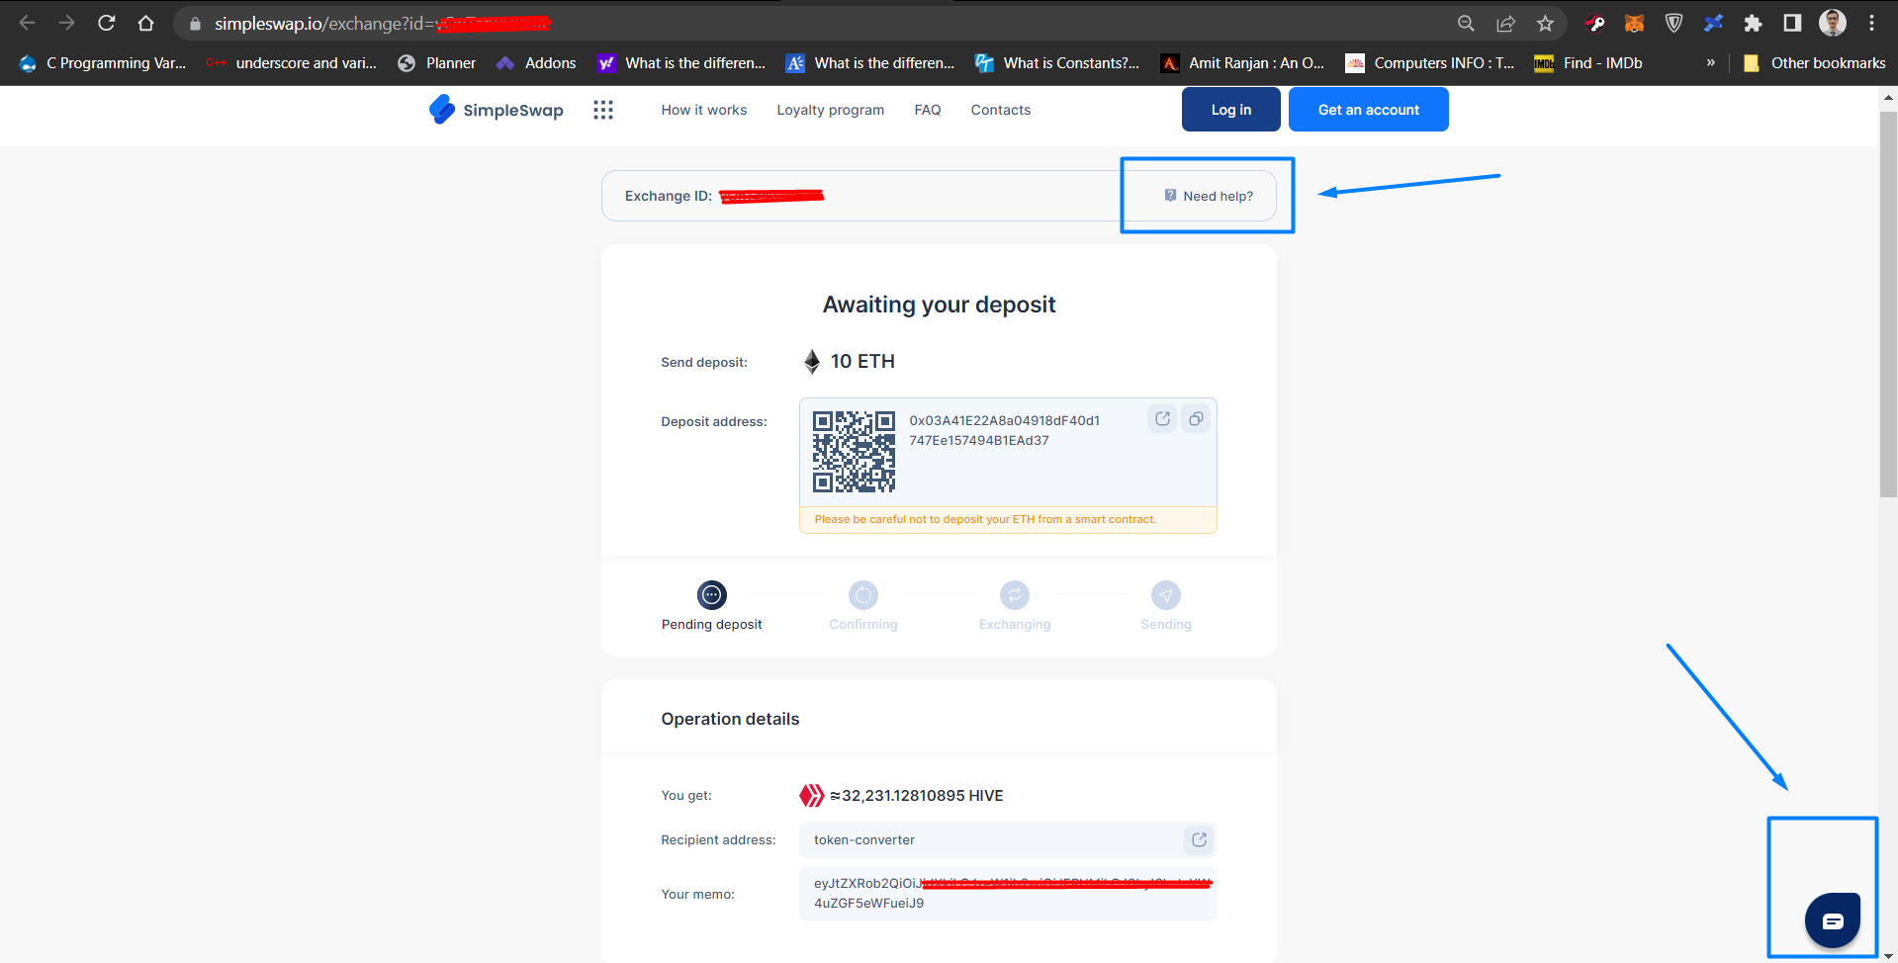Open the SimpleSwap apps grid menu
Viewport: 1898px width, 963px height.
603,110
